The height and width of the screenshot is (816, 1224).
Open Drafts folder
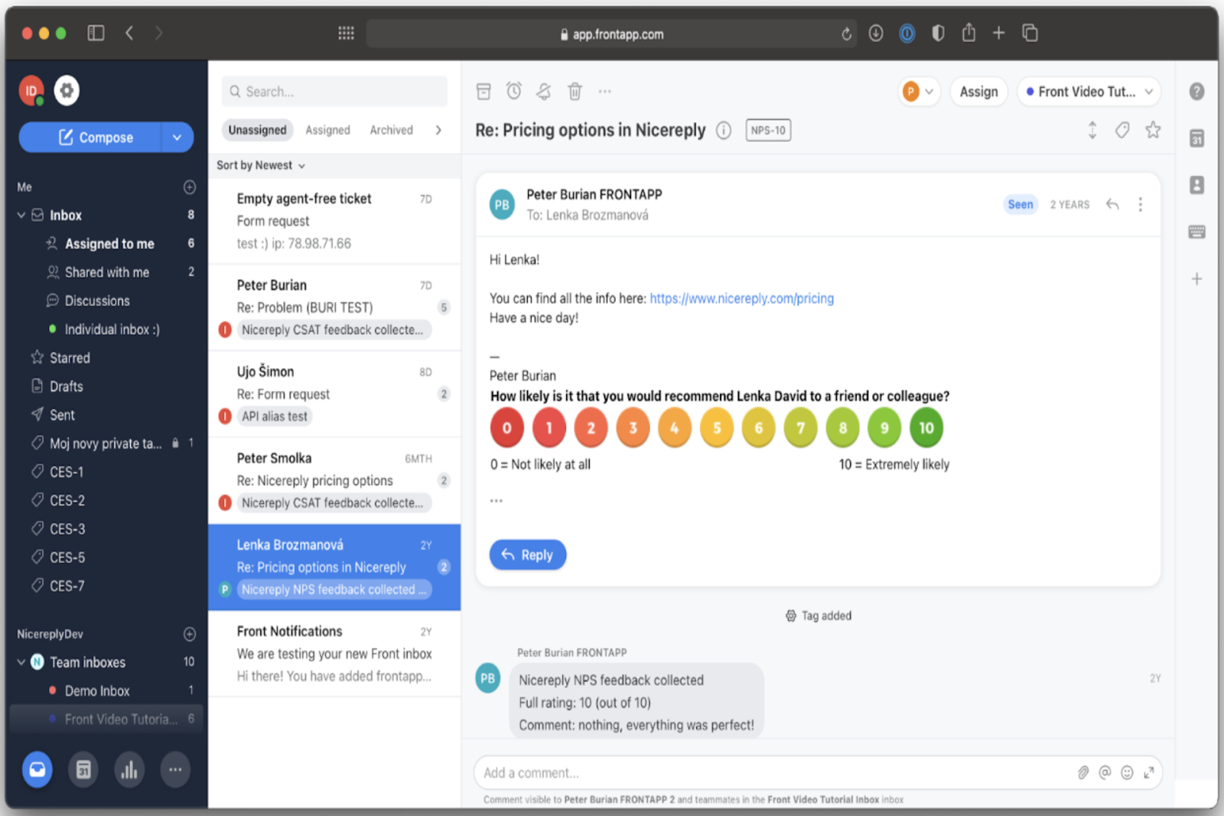(x=67, y=386)
